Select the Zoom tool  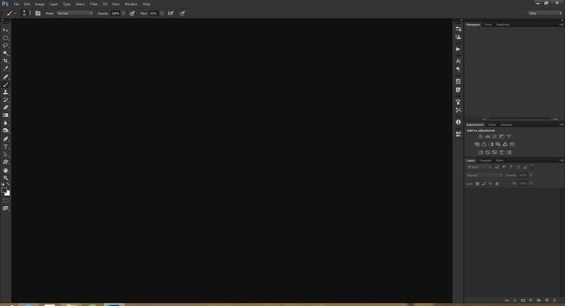coord(5,178)
